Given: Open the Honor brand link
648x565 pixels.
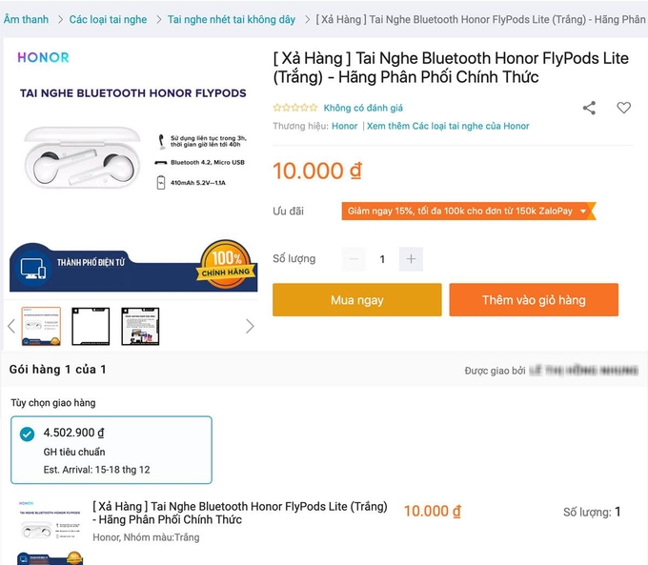Looking at the screenshot, I should [x=344, y=126].
